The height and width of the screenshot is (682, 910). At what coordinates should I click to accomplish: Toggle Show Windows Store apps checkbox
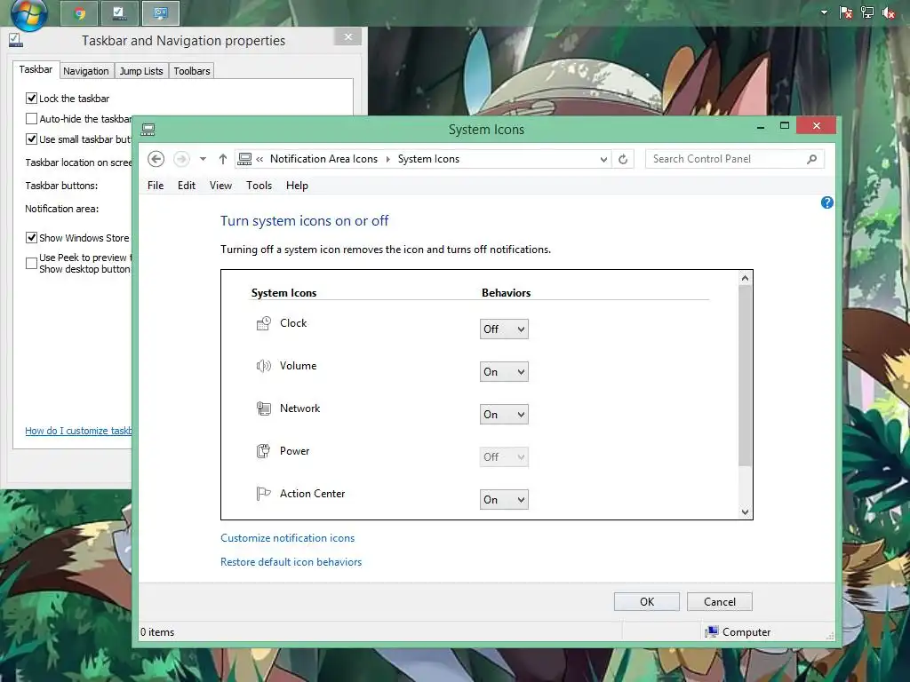pyautogui.click(x=31, y=238)
